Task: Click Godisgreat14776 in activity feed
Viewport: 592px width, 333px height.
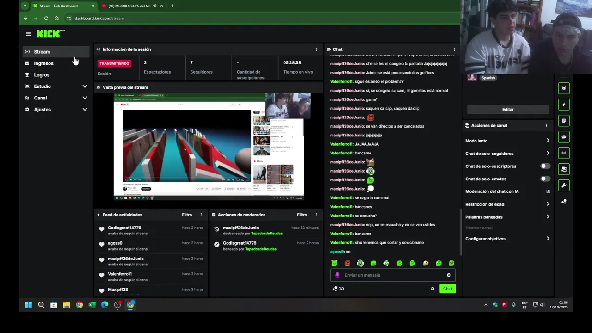Action: (124, 228)
